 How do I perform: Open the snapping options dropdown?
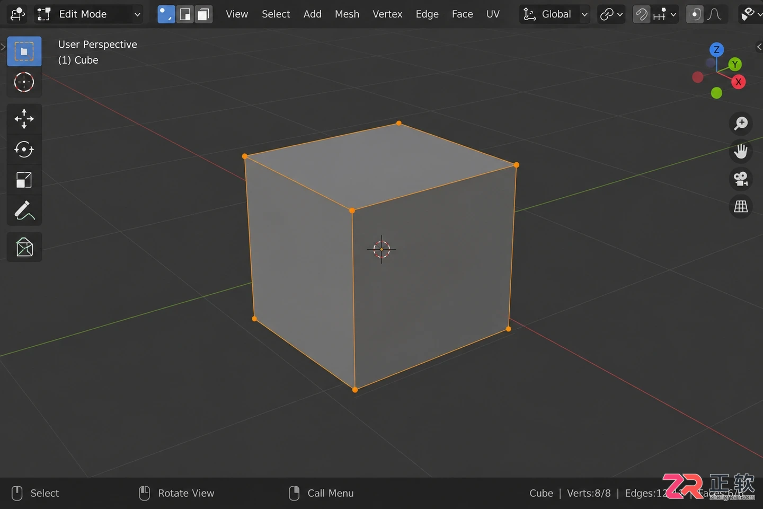(665, 14)
